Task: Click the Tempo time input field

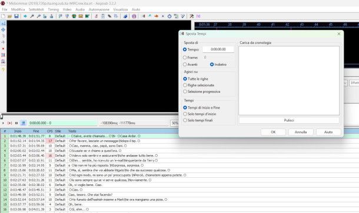Action: pyautogui.click(x=218, y=49)
